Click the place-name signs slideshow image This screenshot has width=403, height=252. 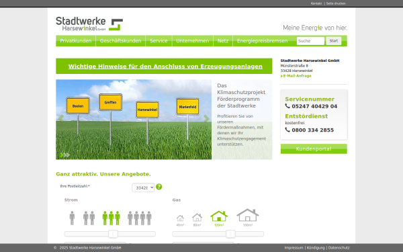tap(134, 120)
